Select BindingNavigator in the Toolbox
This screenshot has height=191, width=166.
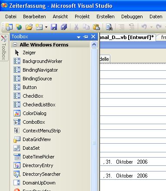(x=50, y=70)
